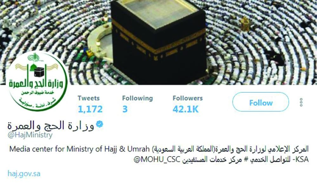Open the haj.gov.sa website link
The image size is (317, 185).
[24, 174]
